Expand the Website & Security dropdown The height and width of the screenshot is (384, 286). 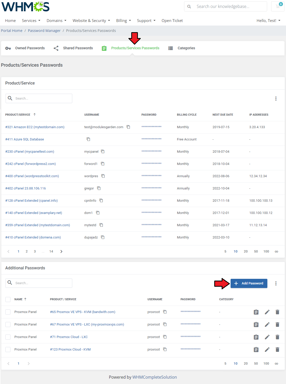click(91, 21)
